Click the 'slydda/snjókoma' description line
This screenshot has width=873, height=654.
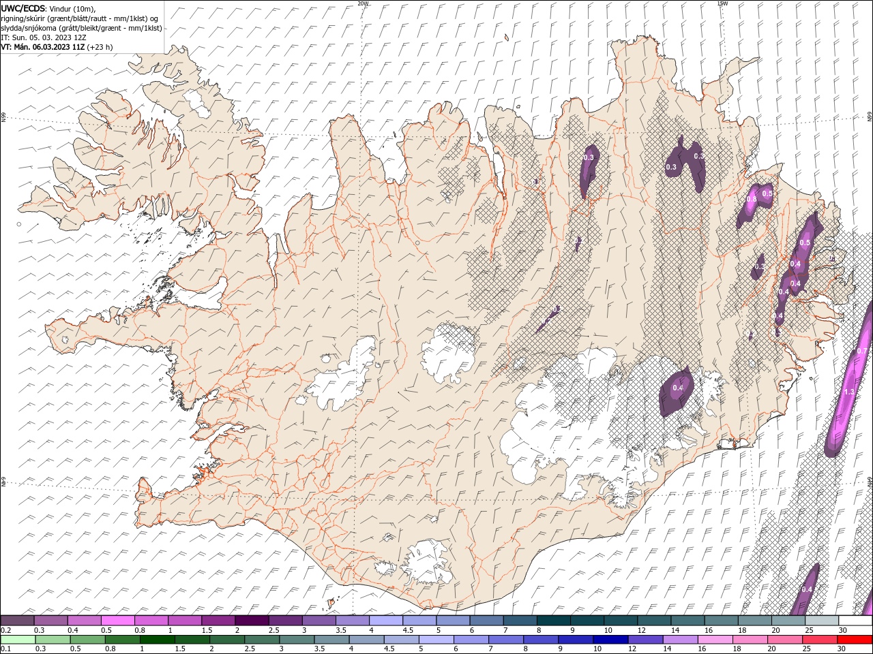[82, 28]
